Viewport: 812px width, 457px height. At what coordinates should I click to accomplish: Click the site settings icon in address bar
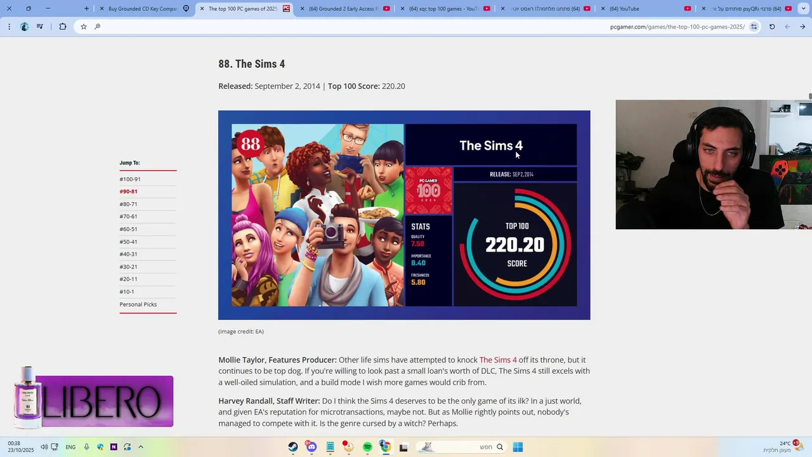(754, 27)
